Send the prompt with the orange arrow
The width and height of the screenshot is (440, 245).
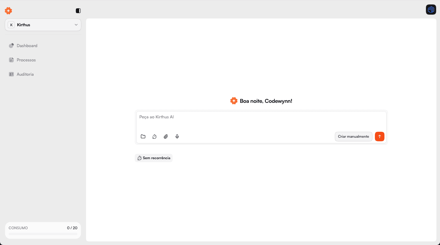(x=379, y=137)
